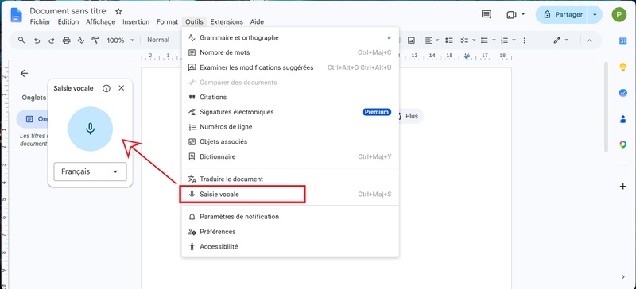Image resolution: width=636 pixels, height=289 pixels.
Task: Print the document
Action: pos(67,40)
